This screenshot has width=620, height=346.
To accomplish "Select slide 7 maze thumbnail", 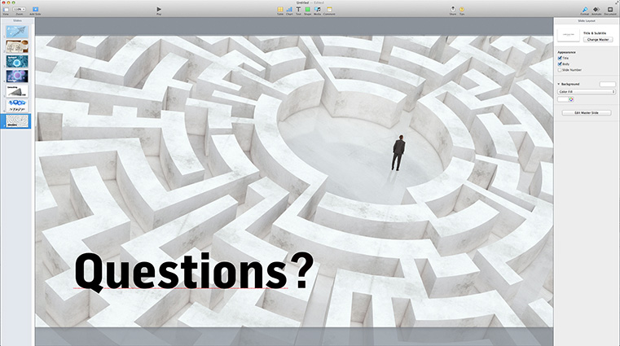I will 17,120.
